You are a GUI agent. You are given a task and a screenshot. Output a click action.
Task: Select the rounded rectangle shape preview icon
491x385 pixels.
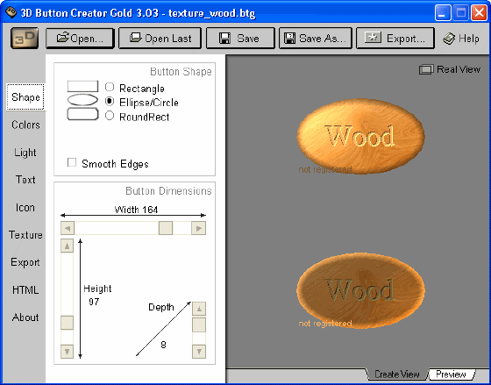point(82,114)
